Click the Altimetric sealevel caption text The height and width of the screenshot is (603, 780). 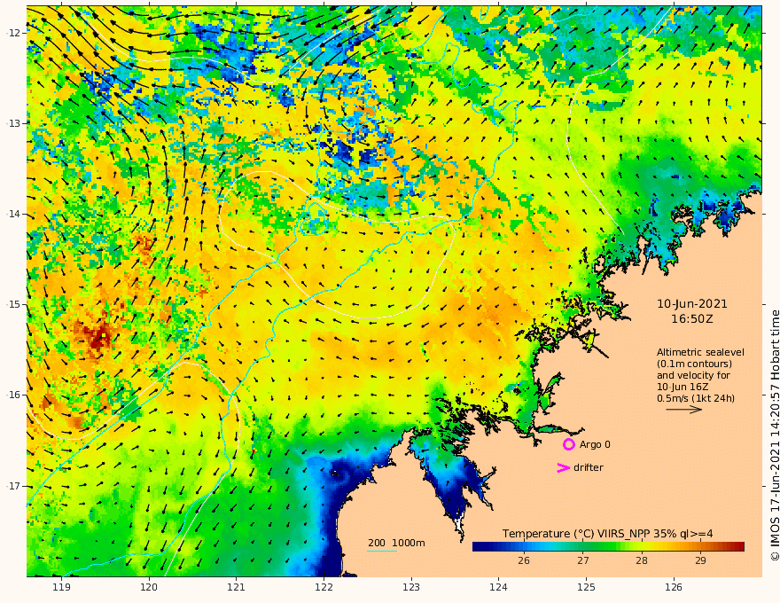(x=700, y=352)
